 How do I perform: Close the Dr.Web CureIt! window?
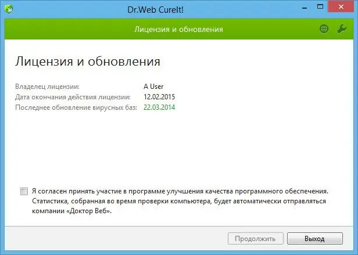(341, 7)
